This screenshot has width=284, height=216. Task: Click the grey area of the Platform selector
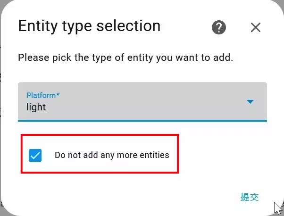[142, 102]
